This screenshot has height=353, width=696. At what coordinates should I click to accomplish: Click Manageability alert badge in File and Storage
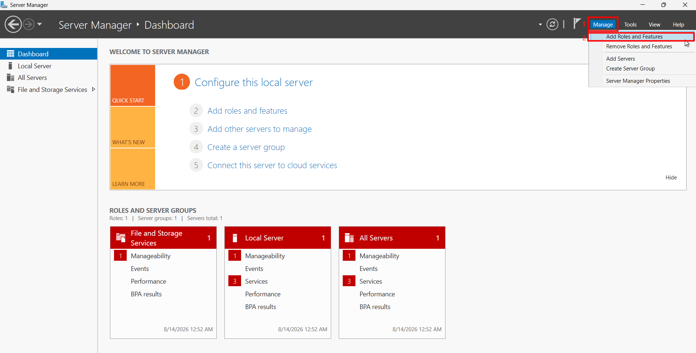[x=120, y=256]
